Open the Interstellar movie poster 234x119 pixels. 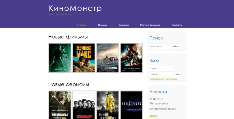108,58
